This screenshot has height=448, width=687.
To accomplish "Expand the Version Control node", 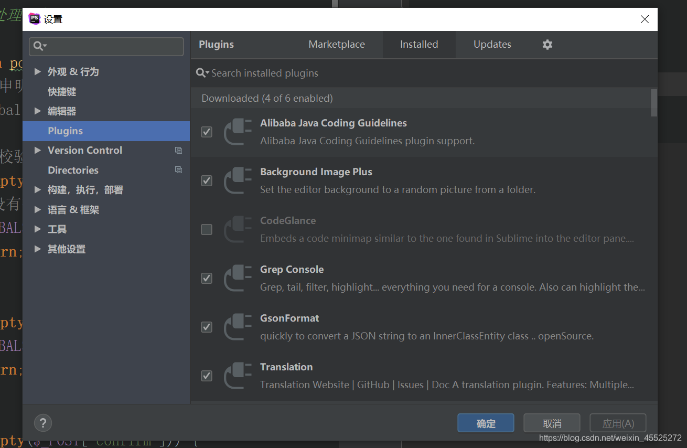I will click(37, 150).
